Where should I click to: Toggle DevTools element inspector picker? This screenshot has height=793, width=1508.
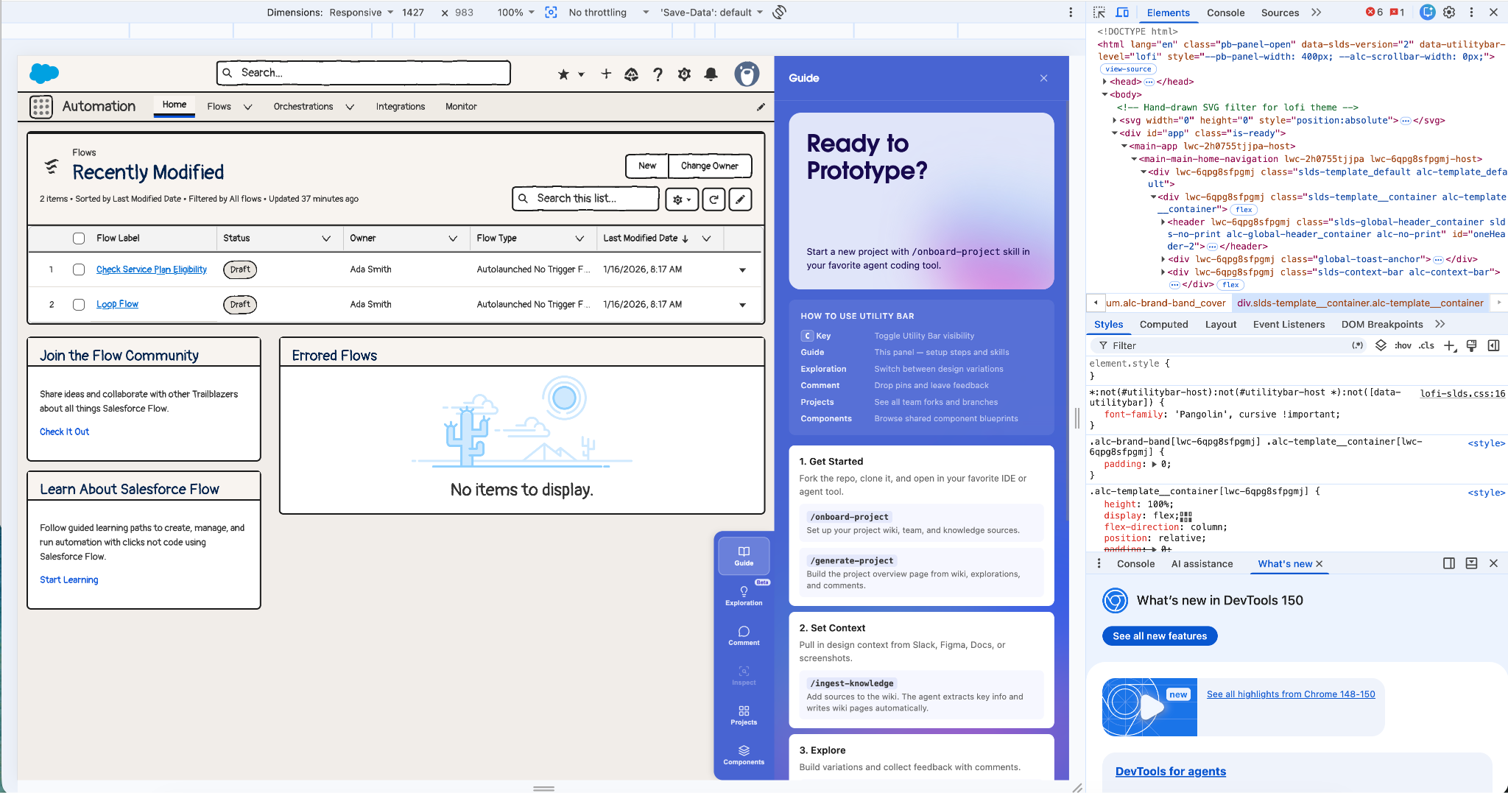tap(1099, 13)
